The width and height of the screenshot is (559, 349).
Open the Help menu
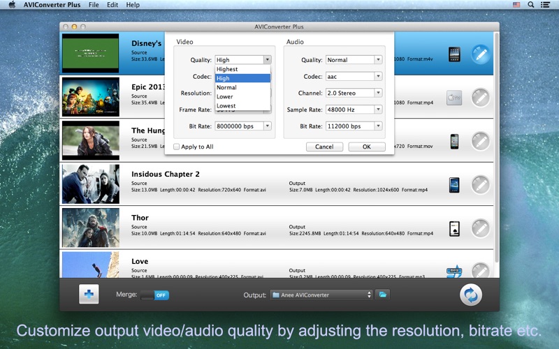[x=133, y=5]
